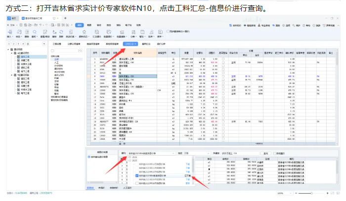Click the 异常恢复 recovery icon

coord(324,25)
